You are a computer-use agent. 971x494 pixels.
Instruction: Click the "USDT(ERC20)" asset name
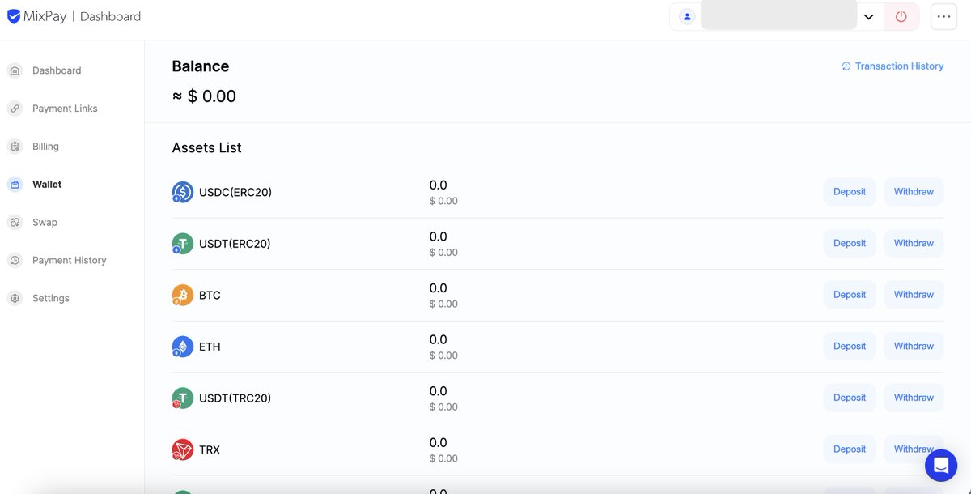[x=235, y=244]
